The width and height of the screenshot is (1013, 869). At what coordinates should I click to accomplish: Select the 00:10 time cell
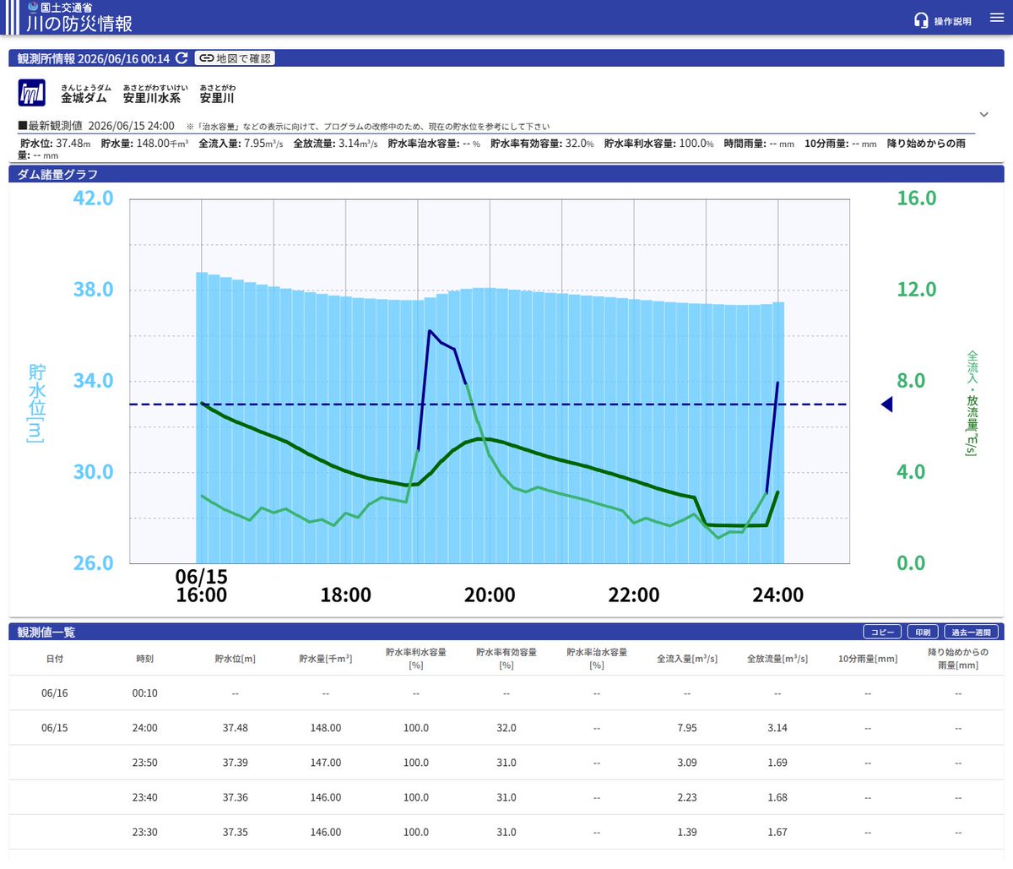click(x=144, y=693)
